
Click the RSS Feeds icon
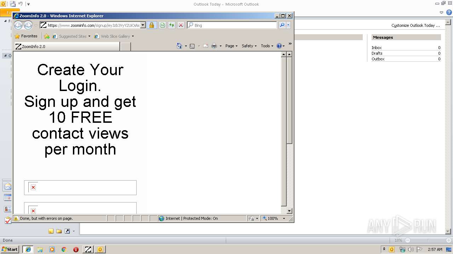click(x=192, y=46)
